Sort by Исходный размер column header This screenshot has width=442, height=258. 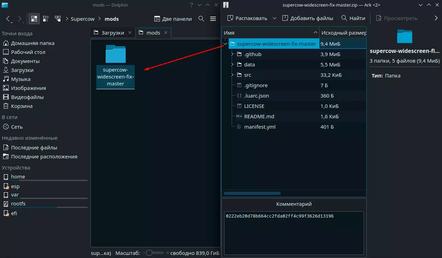[x=344, y=33]
